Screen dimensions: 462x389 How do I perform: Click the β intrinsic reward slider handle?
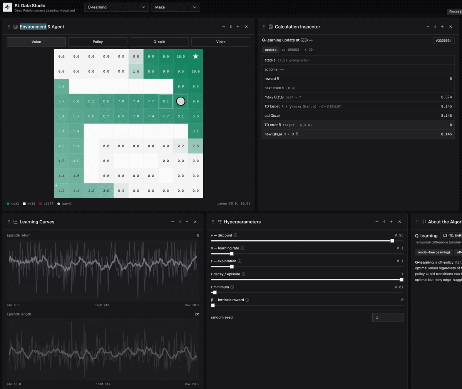point(213,305)
